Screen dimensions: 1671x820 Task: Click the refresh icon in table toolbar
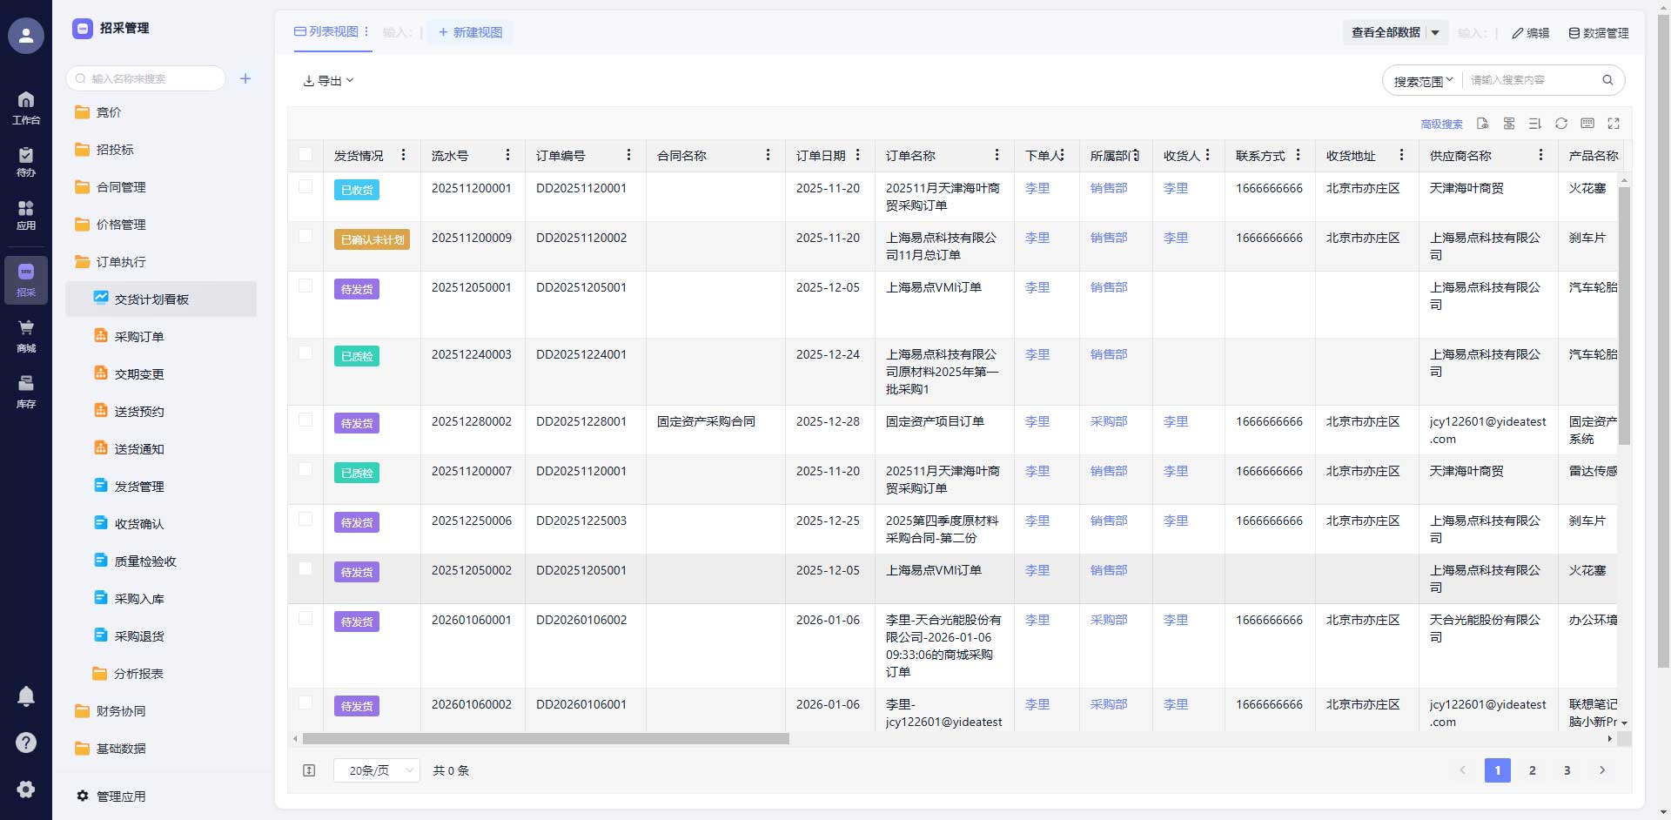point(1561,124)
